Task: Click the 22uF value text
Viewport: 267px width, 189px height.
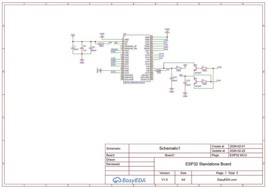Action: [76, 49]
